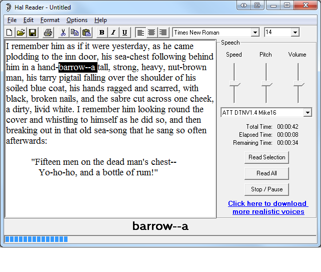Open a file with the folder icon

(x=21, y=33)
